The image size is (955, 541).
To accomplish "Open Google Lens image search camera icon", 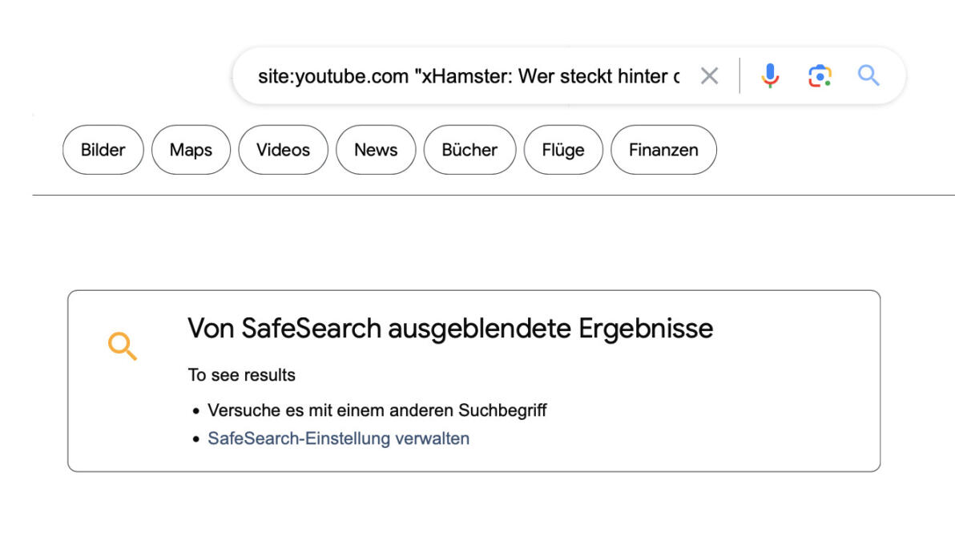I will (820, 76).
